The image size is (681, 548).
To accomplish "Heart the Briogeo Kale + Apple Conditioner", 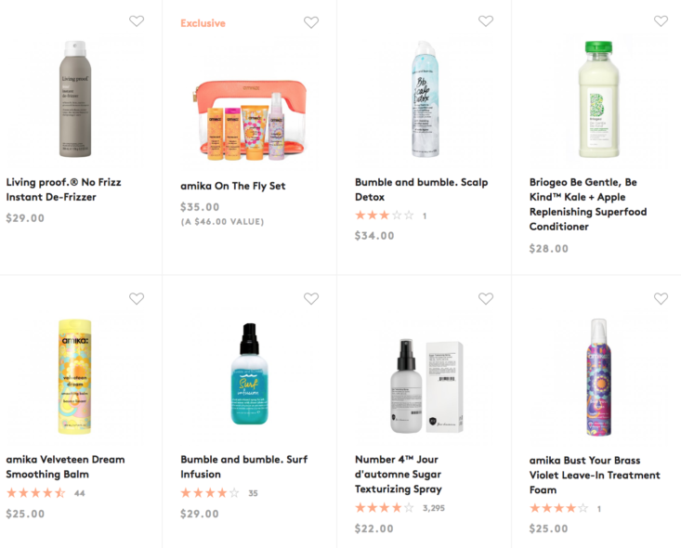I will 661,21.
